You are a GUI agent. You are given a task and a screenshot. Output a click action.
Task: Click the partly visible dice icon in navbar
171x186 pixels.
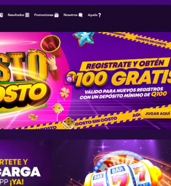coord(1,15)
